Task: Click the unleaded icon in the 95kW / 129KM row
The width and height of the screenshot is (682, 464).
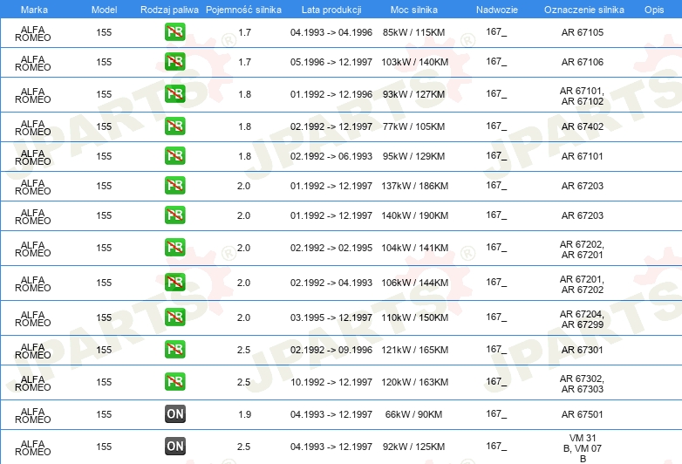Action: pos(174,155)
